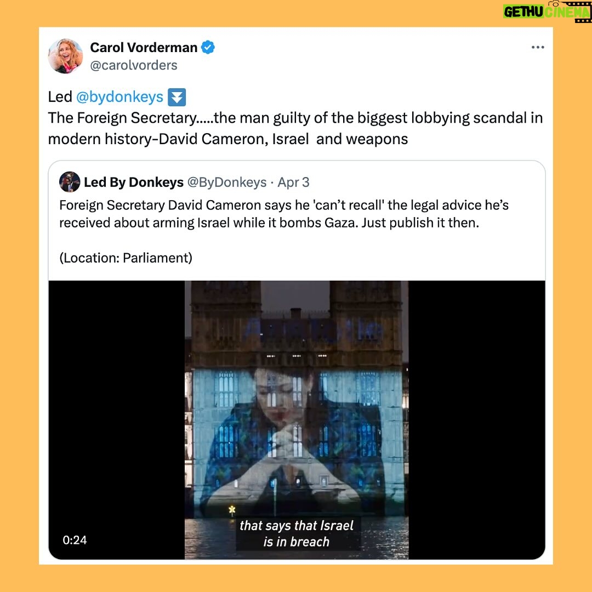
Task: Click the (Location: Parliament) line
Action: 126,258
